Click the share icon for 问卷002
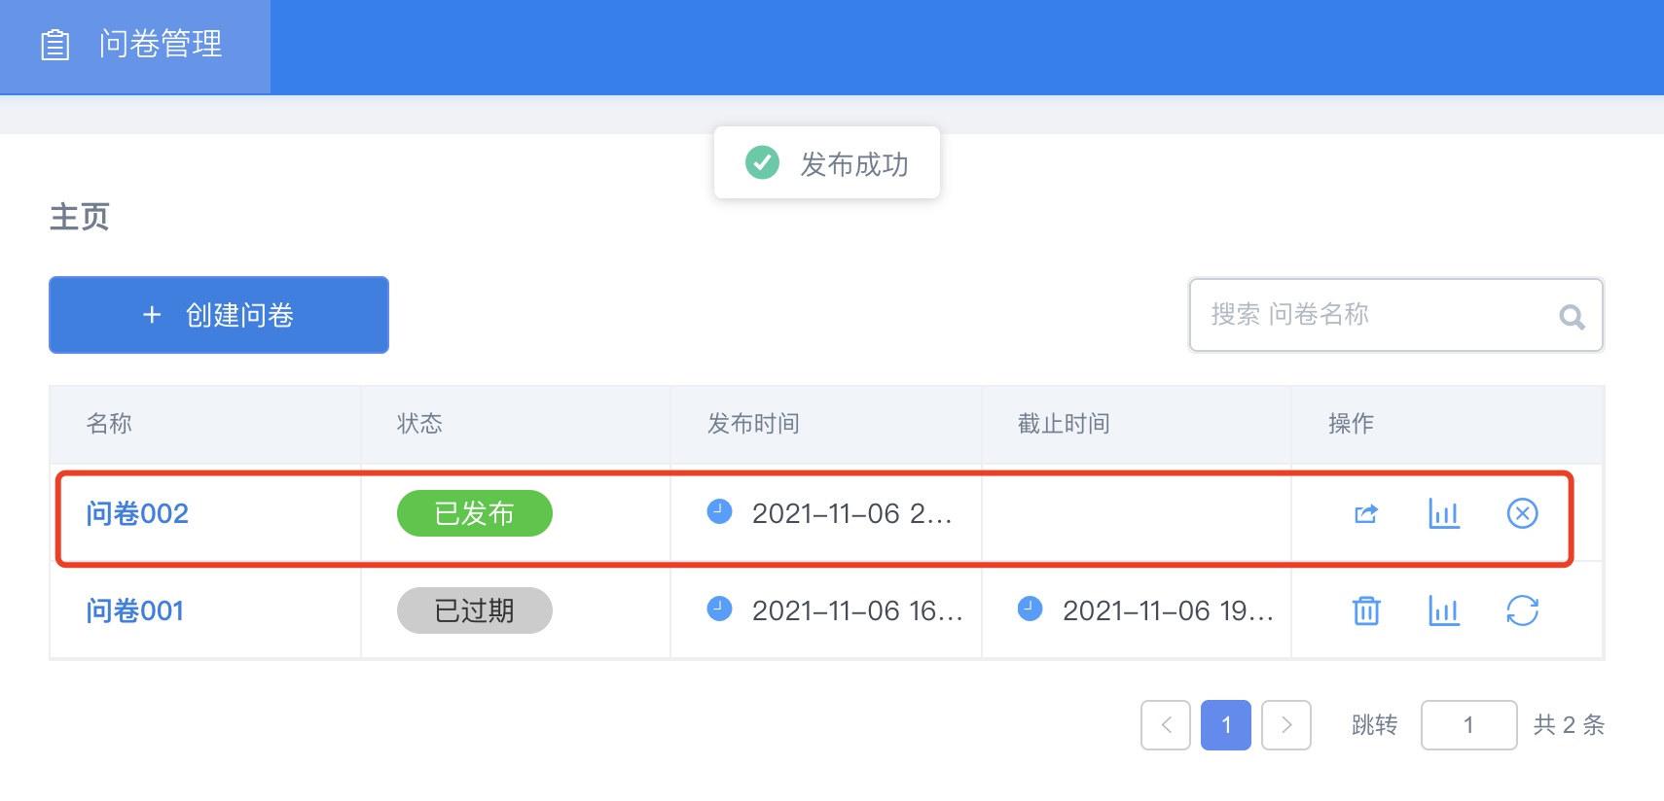The width and height of the screenshot is (1664, 801). 1366,513
